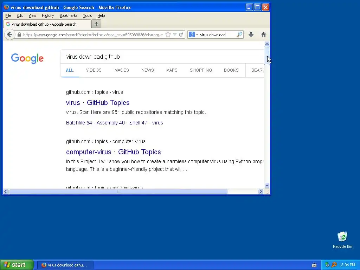Viewport: 360px width, 270px height.
Task: Follow the 'Shell 47' sublink
Action: pyautogui.click(x=138, y=123)
